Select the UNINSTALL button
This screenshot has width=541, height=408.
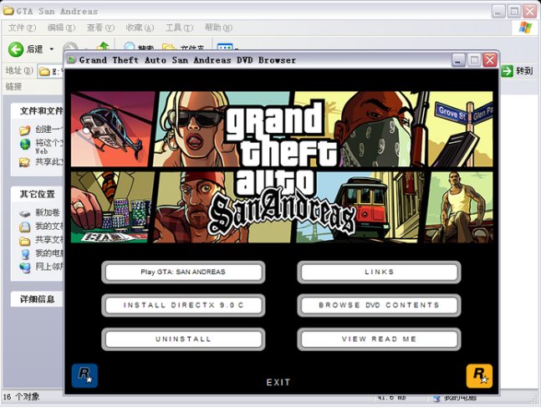tap(183, 339)
